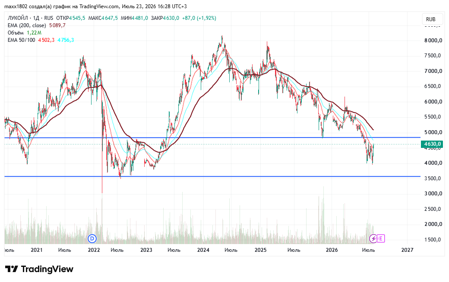The image size is (449, 282).
Task: Click the Объём volume indicator label
Action: [16, 33]
